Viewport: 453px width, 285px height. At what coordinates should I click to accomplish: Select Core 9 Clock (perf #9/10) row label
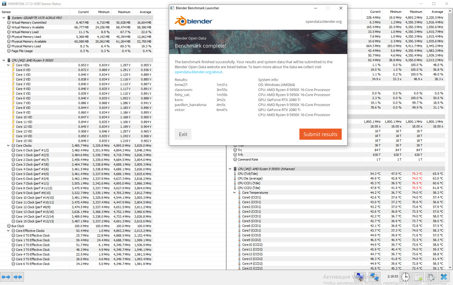(33, 193)
